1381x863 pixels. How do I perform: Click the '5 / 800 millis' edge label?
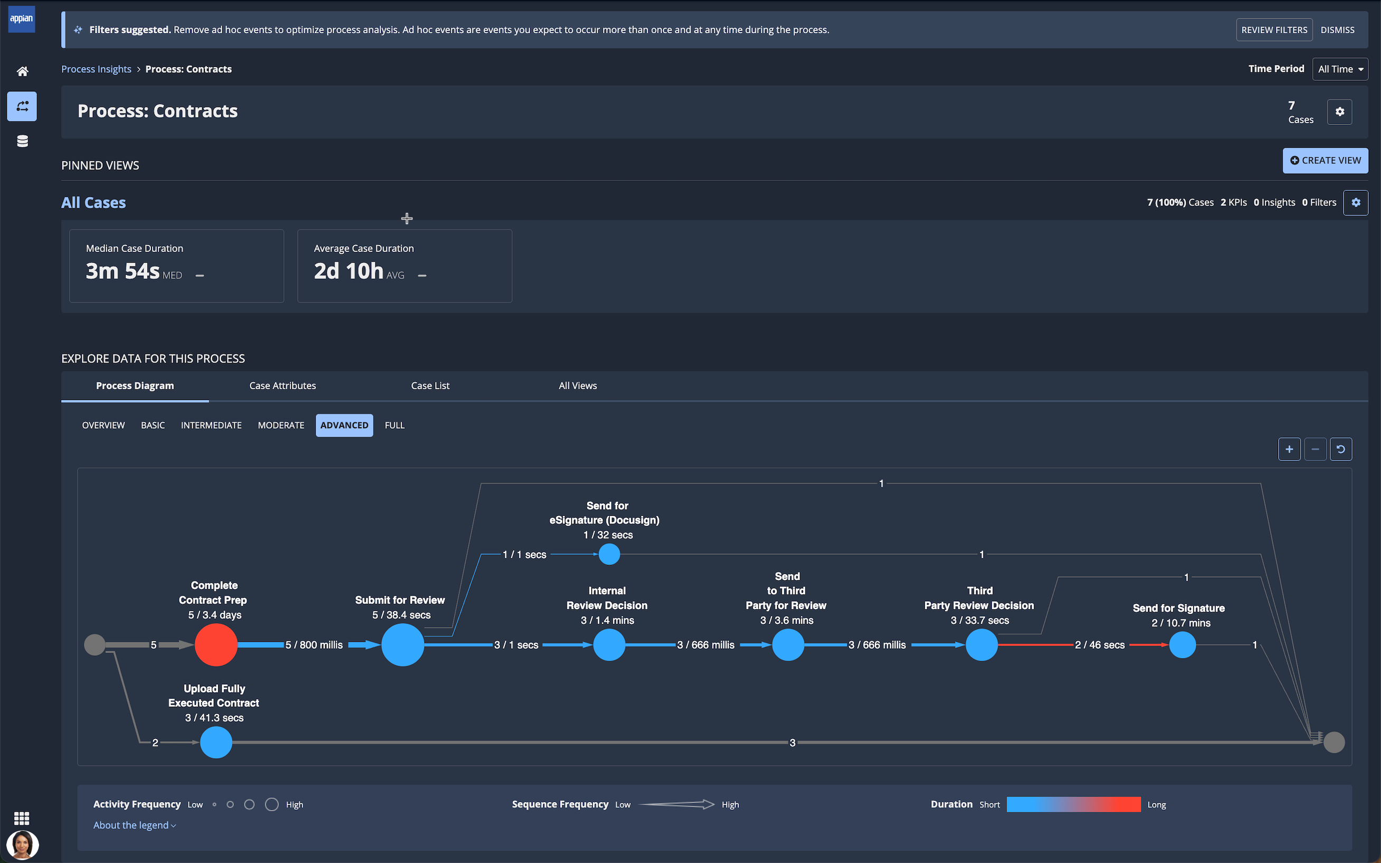coord(314,645)
